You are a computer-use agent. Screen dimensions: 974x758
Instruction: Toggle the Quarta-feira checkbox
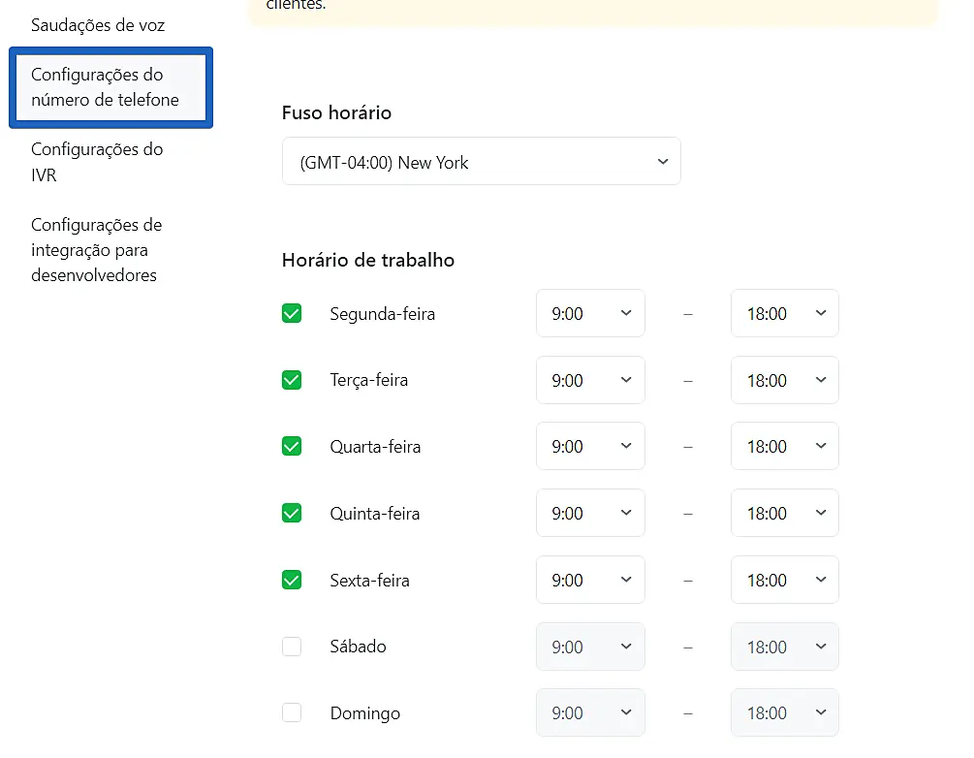pos(292,447)
